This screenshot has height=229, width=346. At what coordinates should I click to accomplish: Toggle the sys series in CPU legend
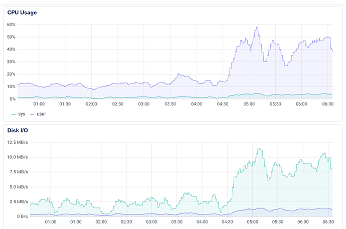pyautogui.click(x=19, y=114)
